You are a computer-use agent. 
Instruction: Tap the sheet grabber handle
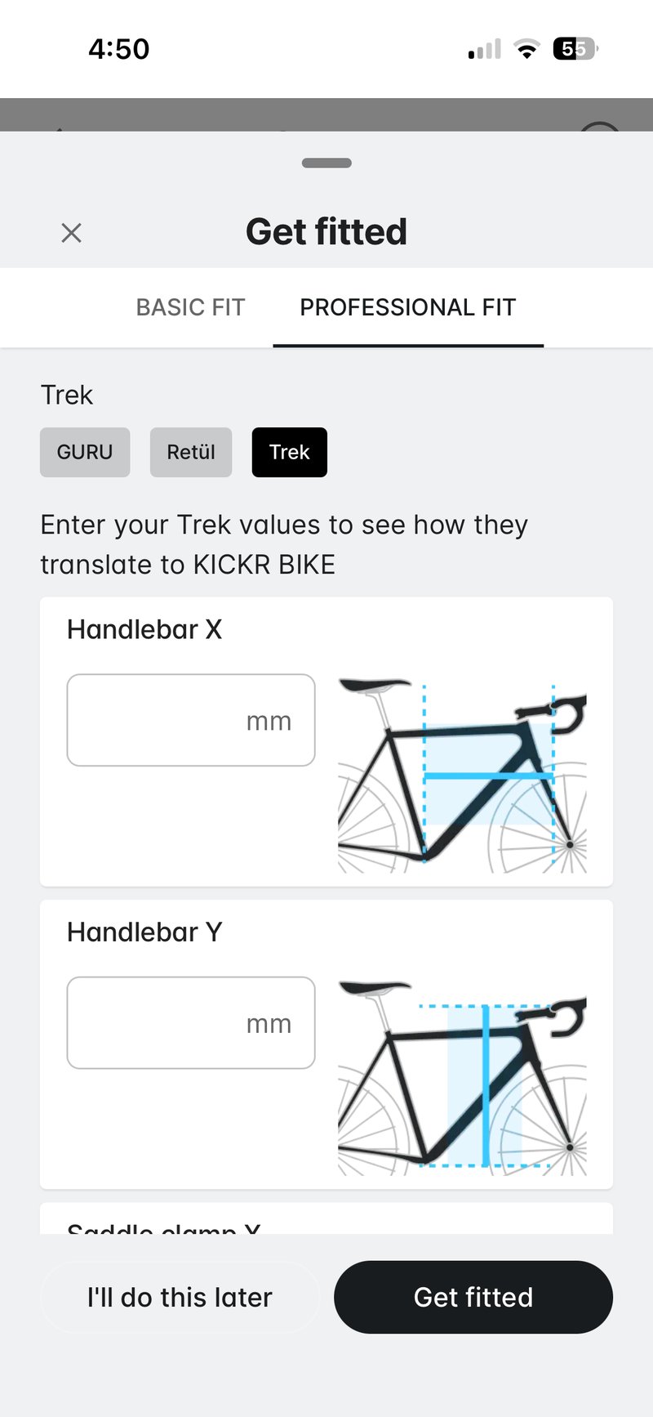pyautogui.click(x=326, y=163)
